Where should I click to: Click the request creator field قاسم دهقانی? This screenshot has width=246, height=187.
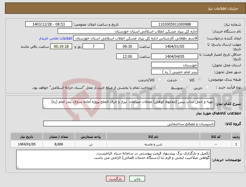[136, 38]
